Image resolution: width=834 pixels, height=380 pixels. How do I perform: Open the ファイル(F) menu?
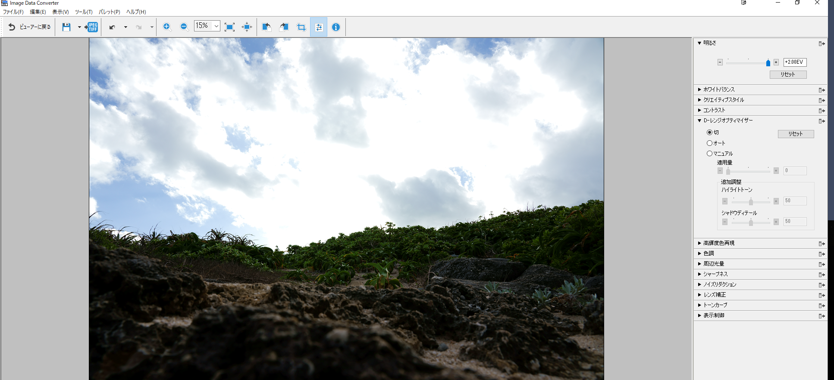pos(13,12)
